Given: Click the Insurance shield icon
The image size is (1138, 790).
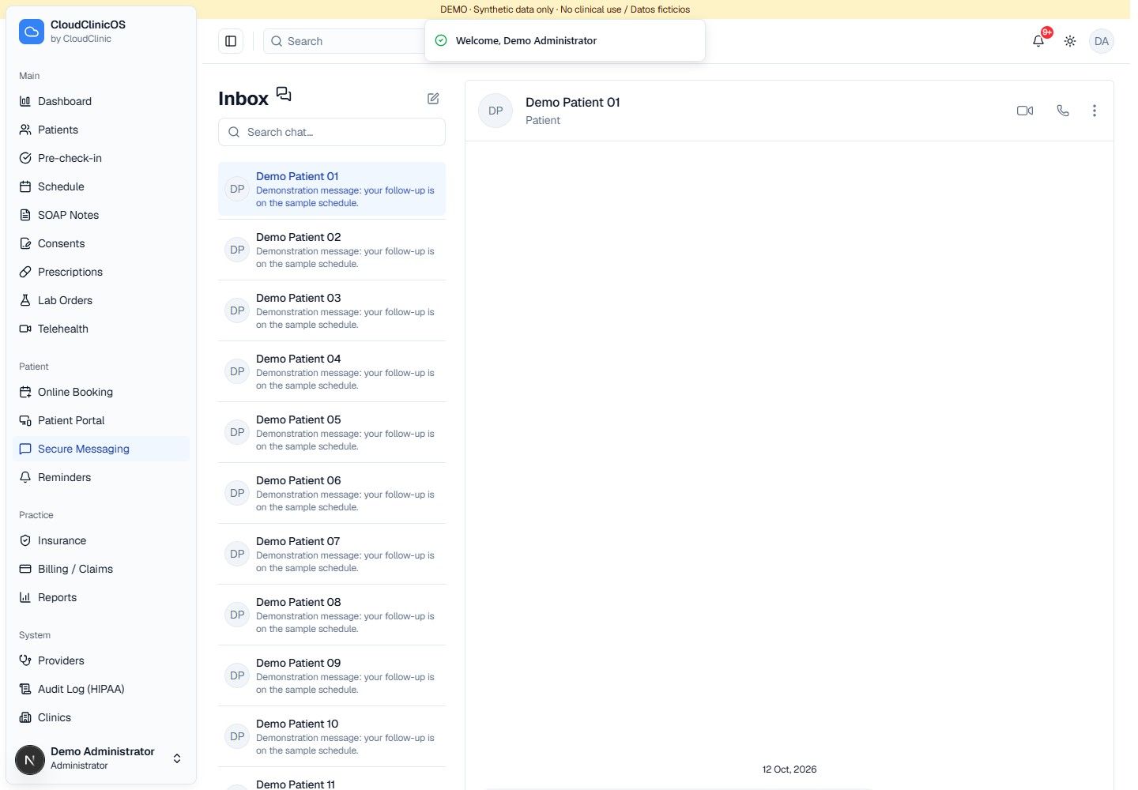Looking at the screenshot, I should click(25, 540).
